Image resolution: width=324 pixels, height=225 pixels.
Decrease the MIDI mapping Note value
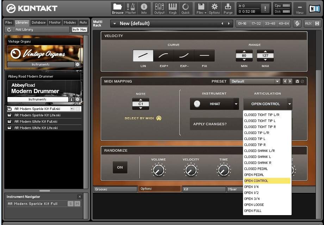pos(141,108)
